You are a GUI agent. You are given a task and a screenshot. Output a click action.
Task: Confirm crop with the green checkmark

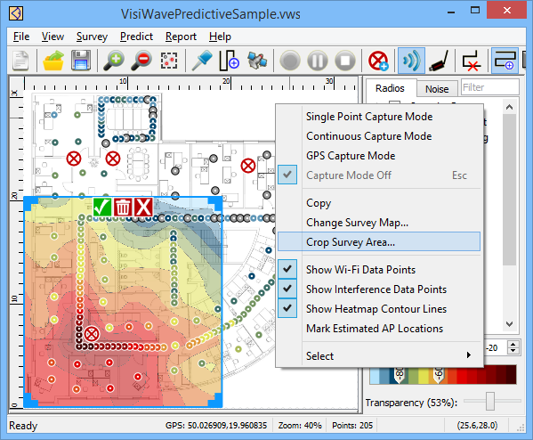pos(102,207)
